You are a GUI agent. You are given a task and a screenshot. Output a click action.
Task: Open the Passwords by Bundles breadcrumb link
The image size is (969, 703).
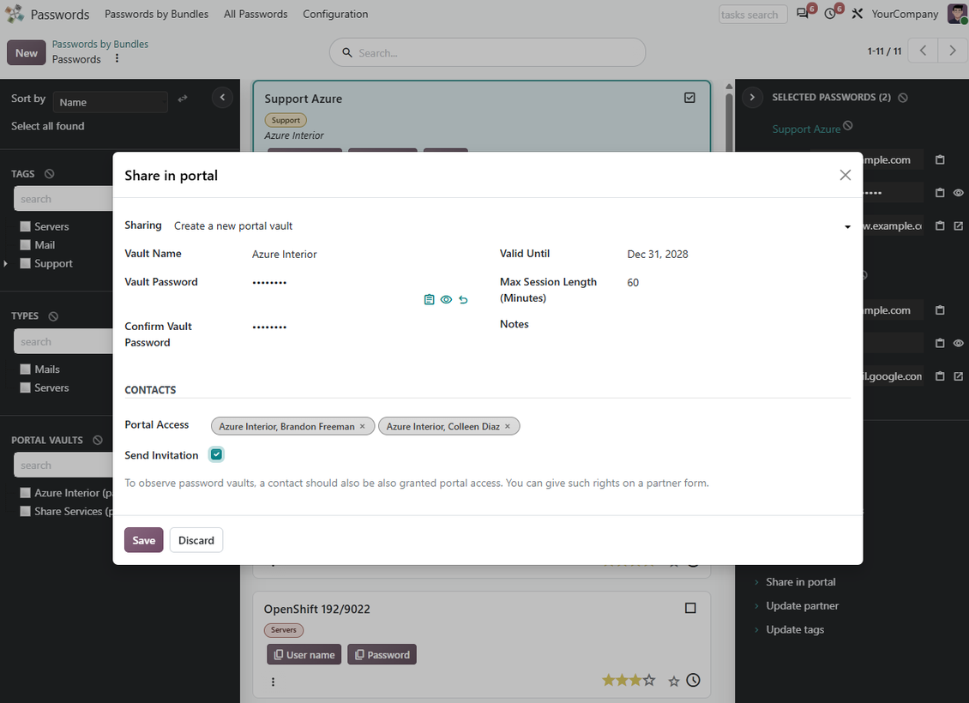(100, 44)
